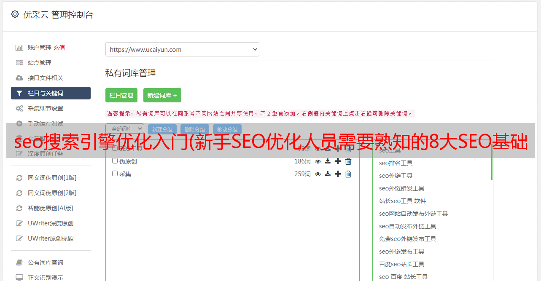Viewport: 541px width, 281px height.
Task: Click the 伪原创 library name
Action: click(128, 161)
